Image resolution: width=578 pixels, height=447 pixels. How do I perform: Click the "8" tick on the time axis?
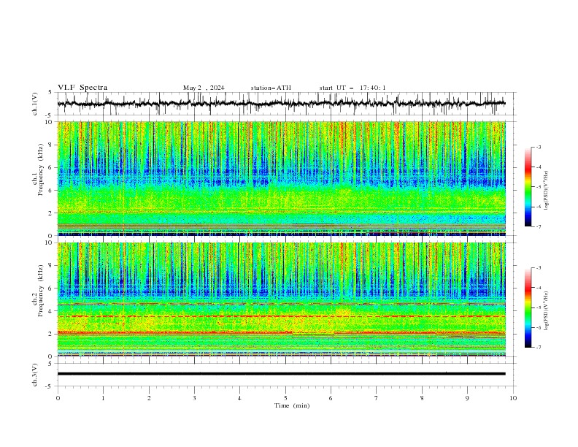[x=422, y=398]
